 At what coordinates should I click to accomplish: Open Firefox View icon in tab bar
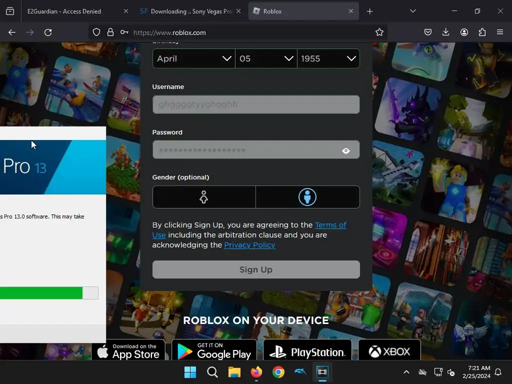[10, 11]
